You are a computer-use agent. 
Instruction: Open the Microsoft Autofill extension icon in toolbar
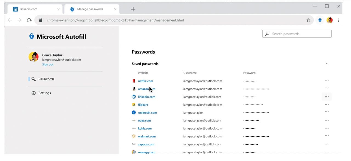(x=320, y=20)
